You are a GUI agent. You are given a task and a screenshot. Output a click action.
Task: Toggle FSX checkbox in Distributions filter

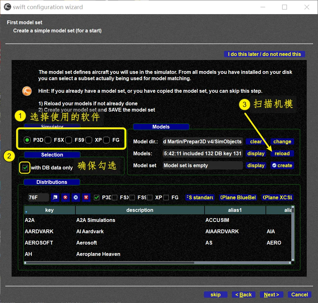pyautogui.click(x=115, y=197)
